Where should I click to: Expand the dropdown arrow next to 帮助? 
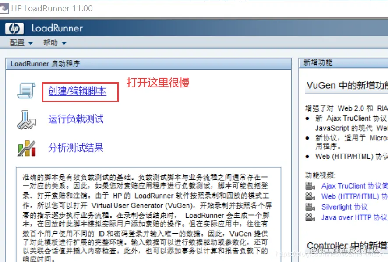click(64, 43)
